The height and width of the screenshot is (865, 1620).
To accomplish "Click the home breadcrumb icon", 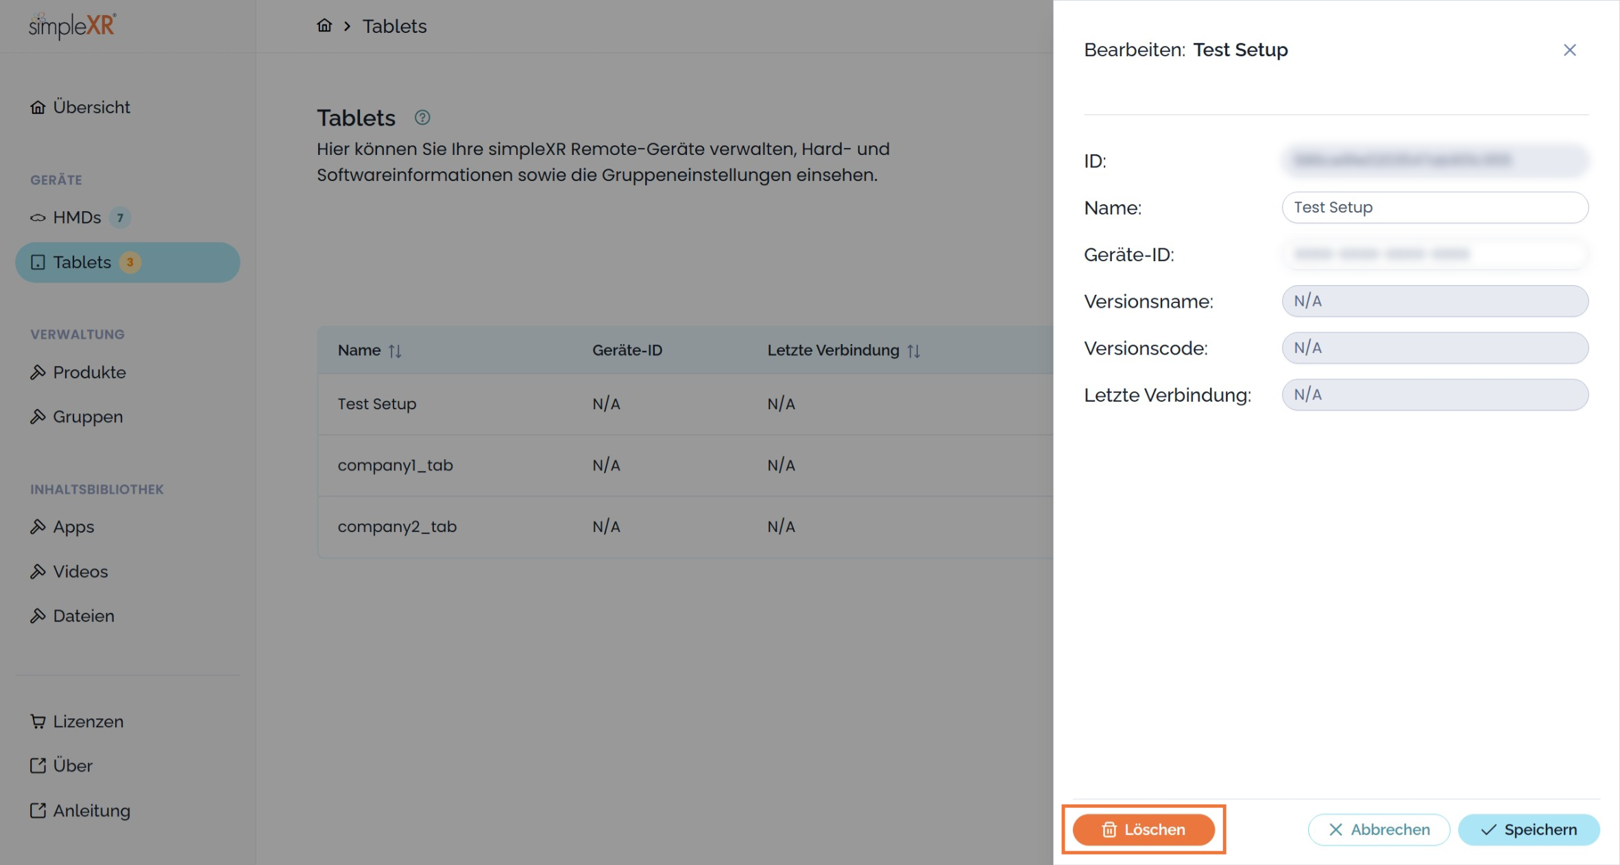I will tap(324, 26).
